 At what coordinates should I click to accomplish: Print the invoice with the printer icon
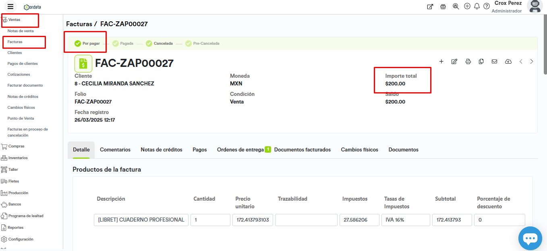(x=468, y=62)
